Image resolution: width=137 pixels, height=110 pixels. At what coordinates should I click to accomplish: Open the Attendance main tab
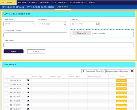pos(8,3)
